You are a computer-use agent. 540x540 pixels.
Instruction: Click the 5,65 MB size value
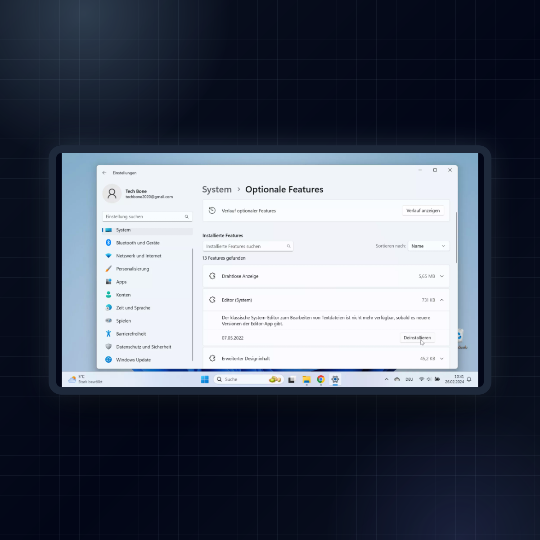tap(427, 276)
